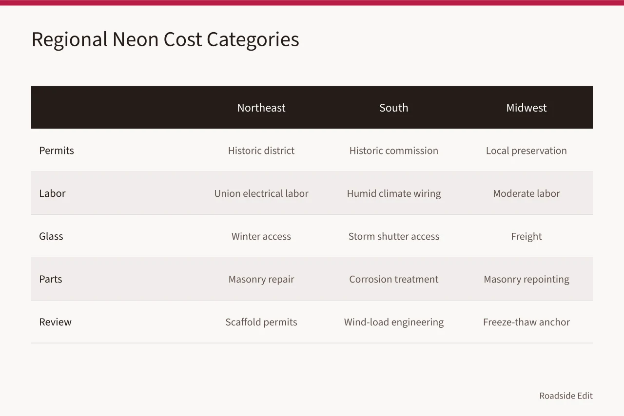624x416 pixels.
Task: Click the Parts row label
Action: click(51, 279)
